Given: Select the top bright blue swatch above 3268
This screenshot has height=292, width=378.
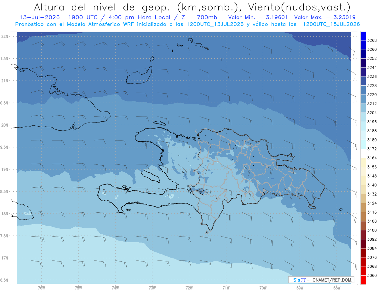Looking at the screenshot, I should tap(363, 36).
